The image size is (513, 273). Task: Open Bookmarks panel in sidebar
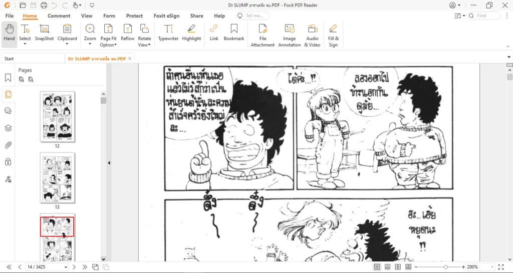pyautogui.click(x=8, y=77)
